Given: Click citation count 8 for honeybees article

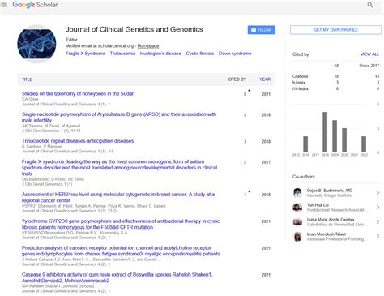Looking at the screenshot, I should pos(245,94).
